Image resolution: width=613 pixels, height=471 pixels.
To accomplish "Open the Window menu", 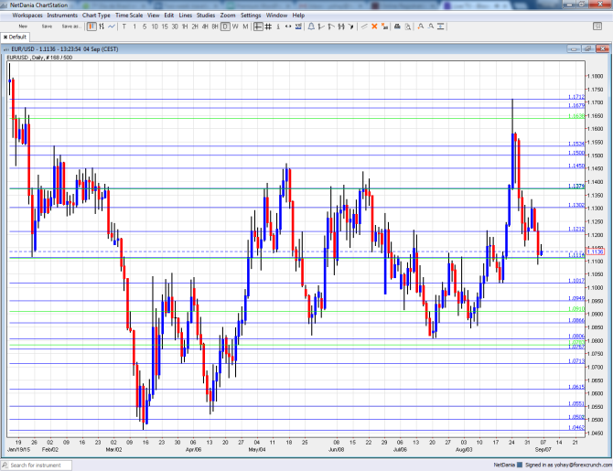I will [x=276, y=16].
